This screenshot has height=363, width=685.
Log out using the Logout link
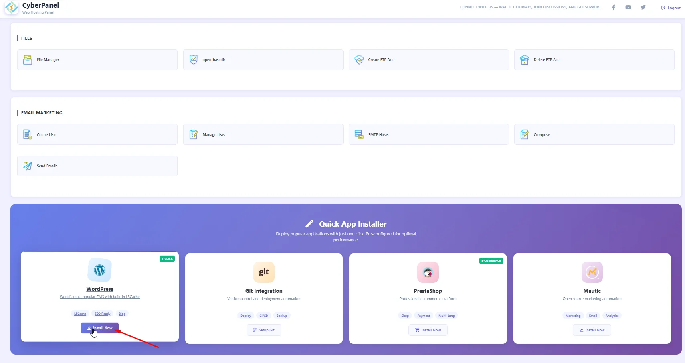click(671, 8)
